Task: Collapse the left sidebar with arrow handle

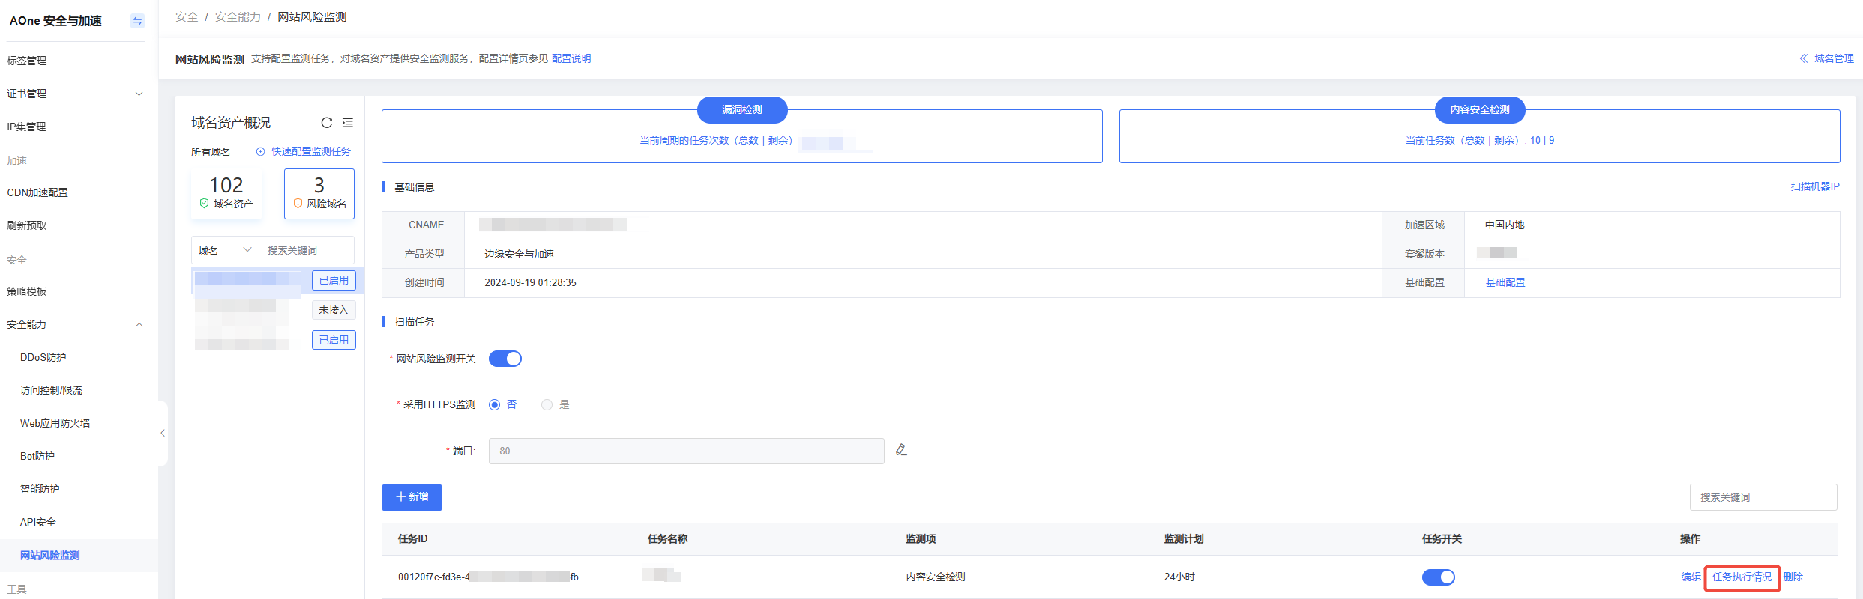Action: [163, 433]
